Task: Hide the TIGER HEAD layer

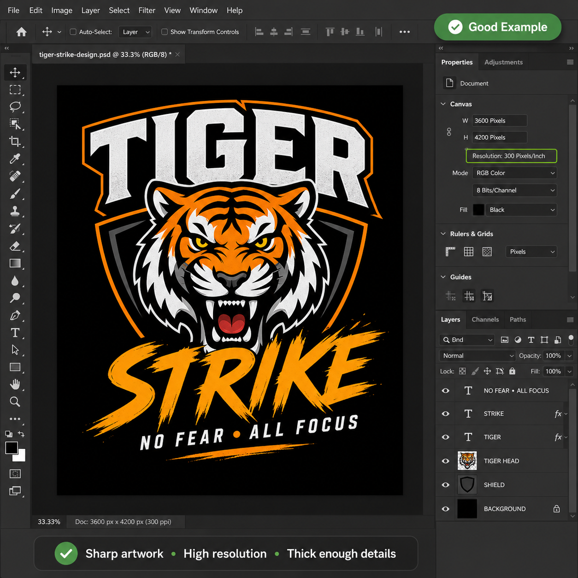Action: point(445,461)
